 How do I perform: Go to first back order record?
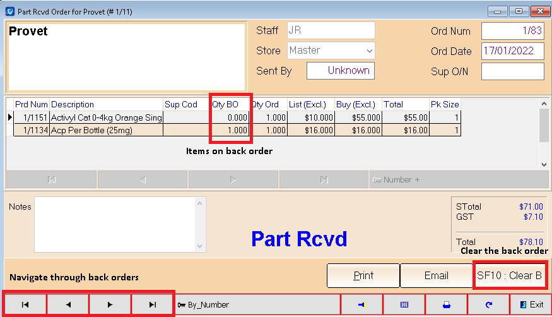coord(25,304)
